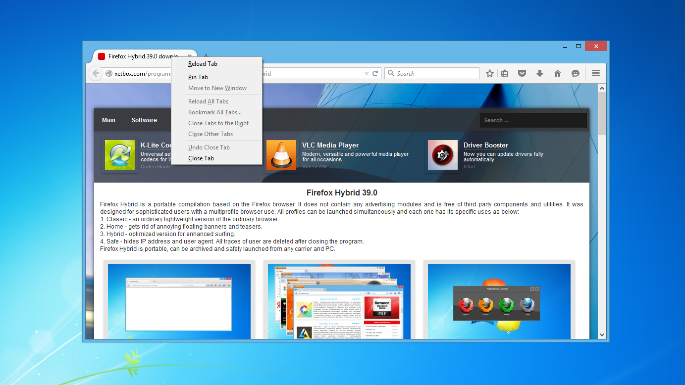Choose Pin Tab in context menu
The height and width of the screenshot is (385, 685).
[198, 77]
